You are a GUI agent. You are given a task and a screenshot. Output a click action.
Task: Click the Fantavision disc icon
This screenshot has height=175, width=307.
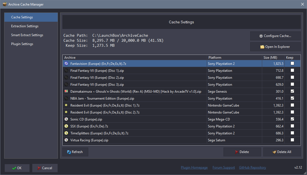pos(66,64)
